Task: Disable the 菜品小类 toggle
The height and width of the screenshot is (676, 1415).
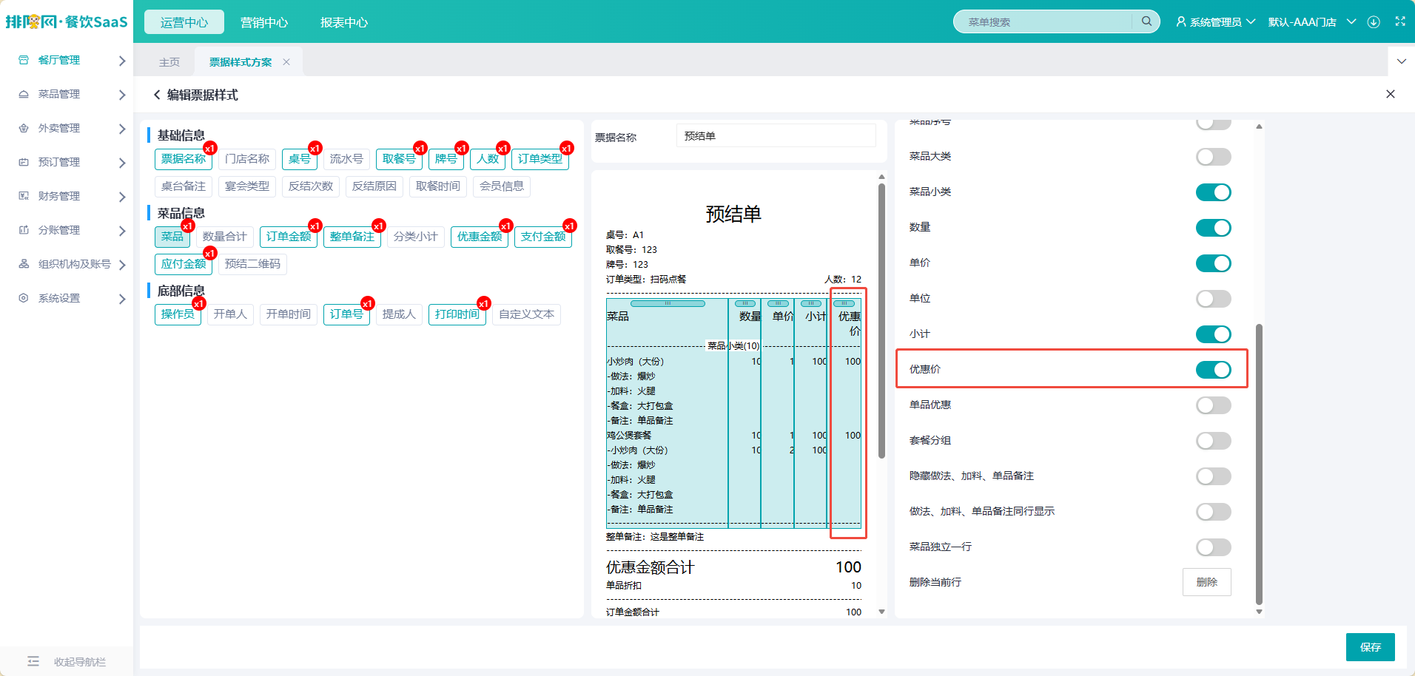Action: click(x=1214, y=192)
